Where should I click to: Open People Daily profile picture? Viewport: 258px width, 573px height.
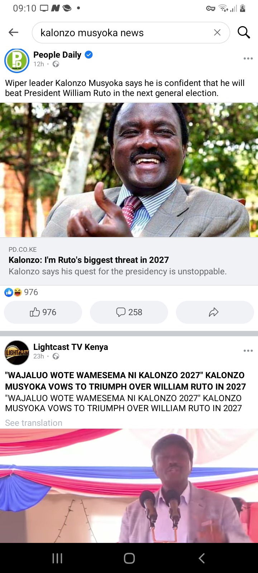coord(16,60)
